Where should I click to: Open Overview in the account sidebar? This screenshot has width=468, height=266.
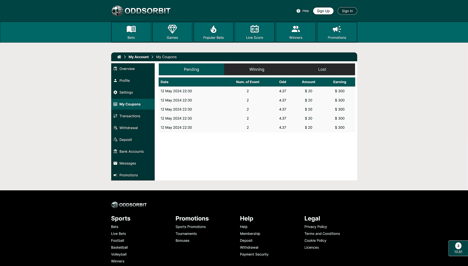(133, 69)
